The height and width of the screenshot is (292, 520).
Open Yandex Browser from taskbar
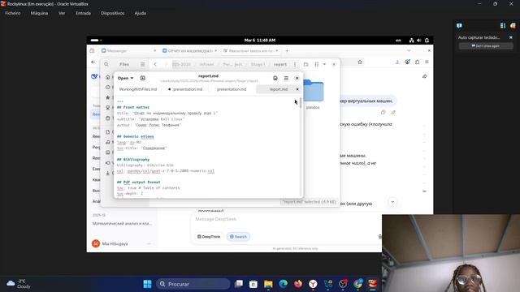[313, 284]
